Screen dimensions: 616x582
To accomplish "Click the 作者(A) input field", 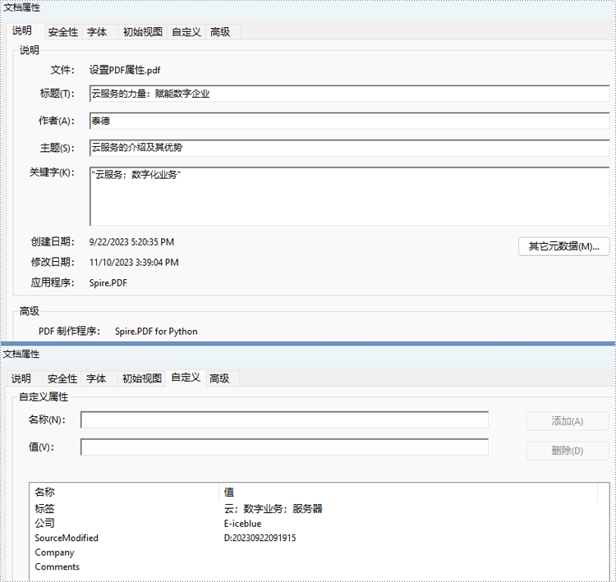I will pyautogui.click(x=349, y=121).
